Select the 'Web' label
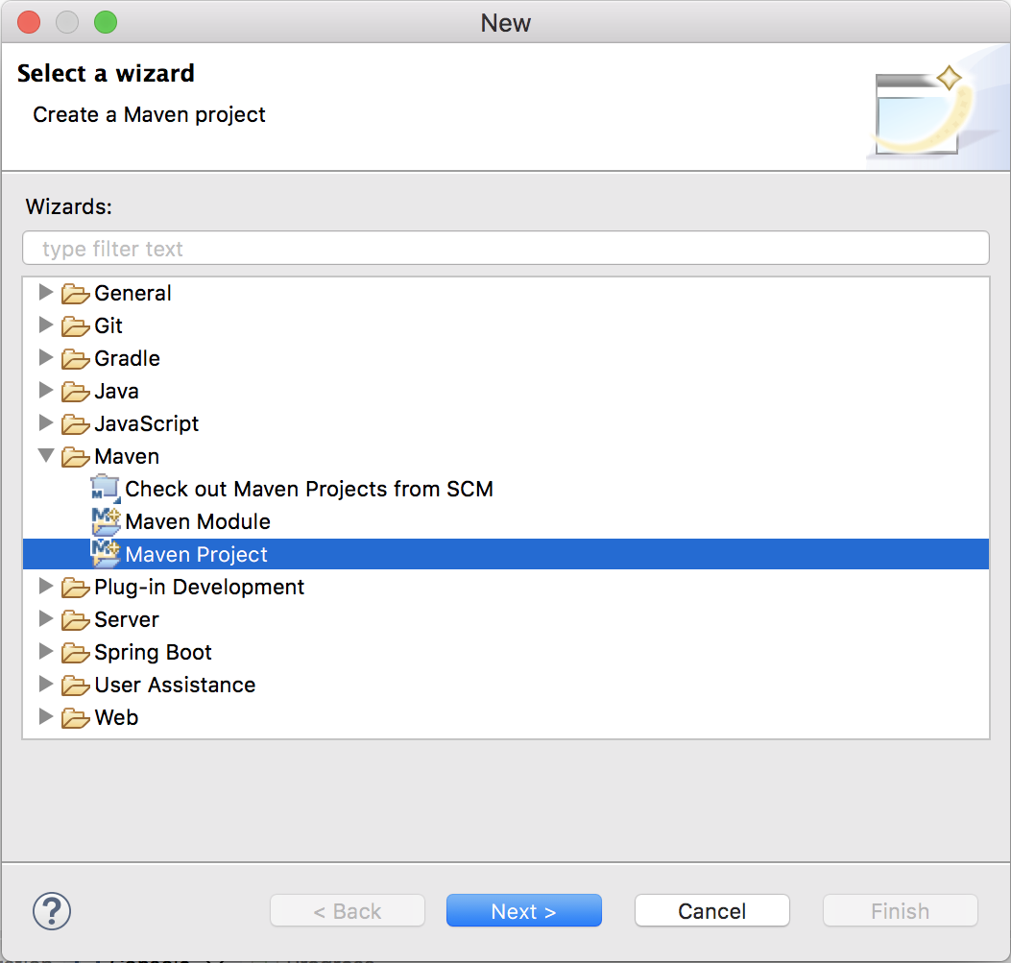The image size is (1011, 963). [x=116, y=717]
